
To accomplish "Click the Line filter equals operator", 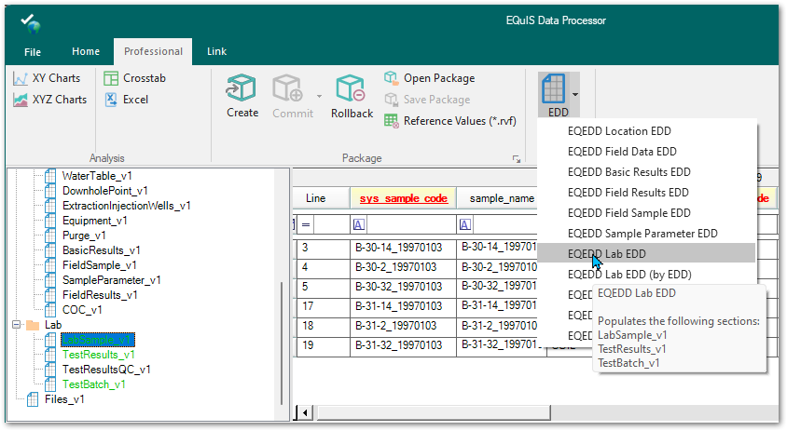I will click(x=306, y=225).
